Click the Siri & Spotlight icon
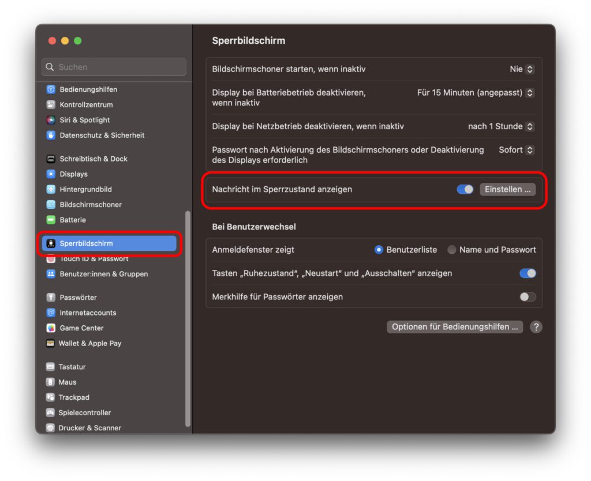The width and height of the screenshot is (591, 481). (x=51, y=120)
